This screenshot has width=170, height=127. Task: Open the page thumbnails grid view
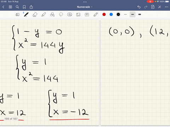tap(10, 7)
